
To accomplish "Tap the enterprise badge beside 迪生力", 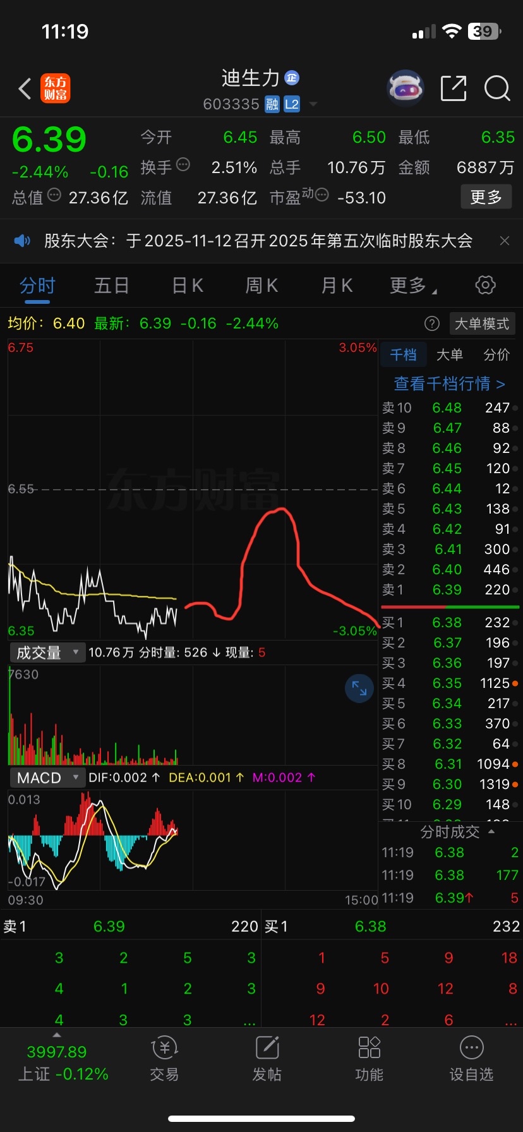I will (x=292, y=78).
